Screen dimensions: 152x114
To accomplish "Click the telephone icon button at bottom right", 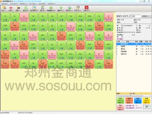I will [147, 107].
